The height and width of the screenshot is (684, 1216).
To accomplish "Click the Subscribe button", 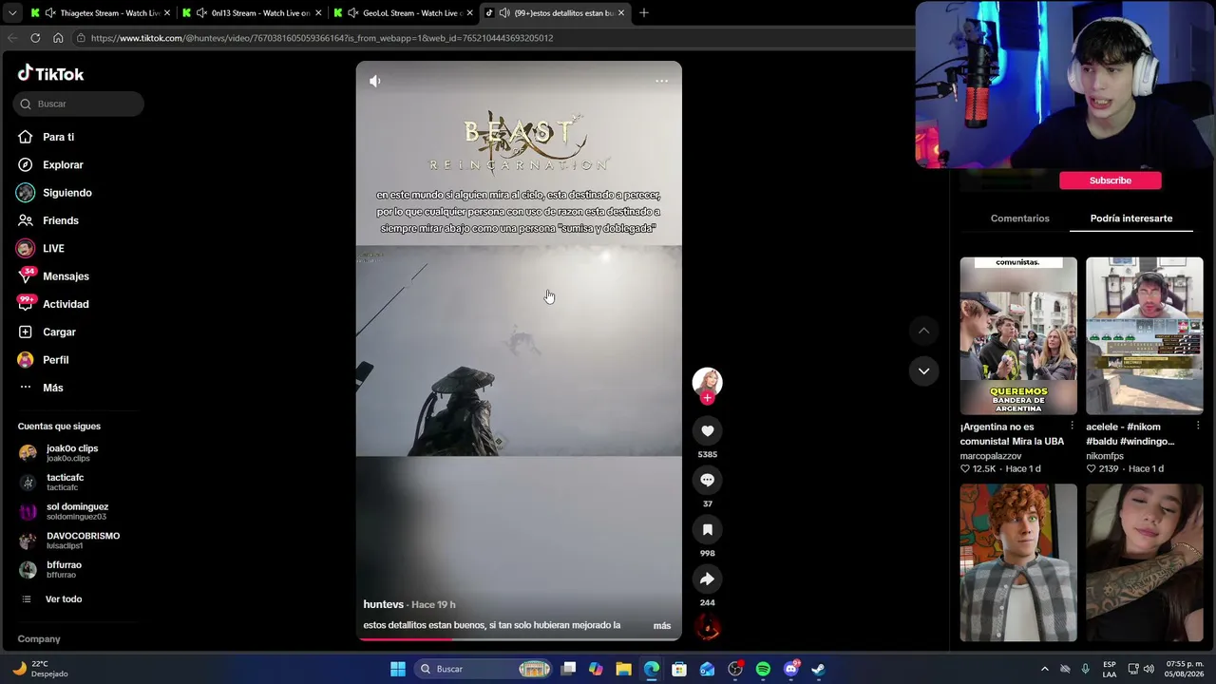I will coord(1111,180).
